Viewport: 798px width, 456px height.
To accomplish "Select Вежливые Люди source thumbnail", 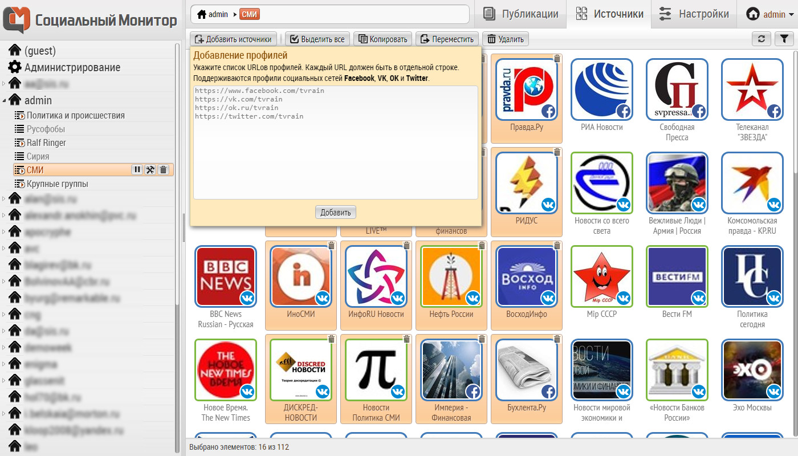I will pos(677,184).
